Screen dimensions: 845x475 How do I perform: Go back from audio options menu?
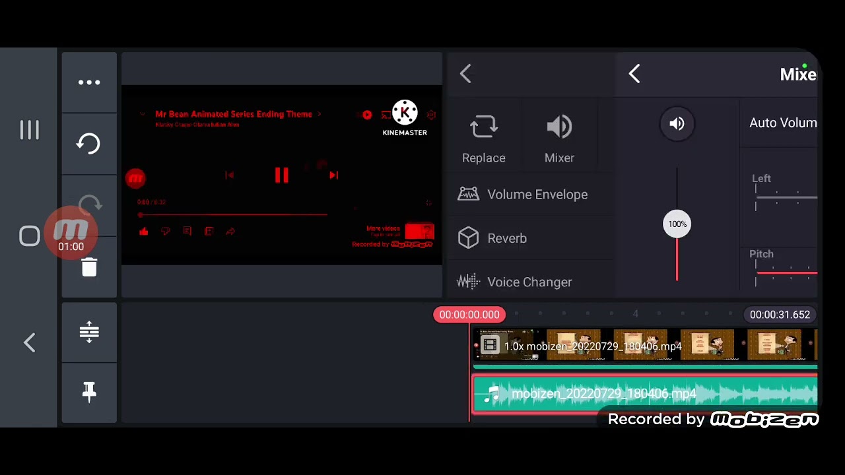click(465, 74)
